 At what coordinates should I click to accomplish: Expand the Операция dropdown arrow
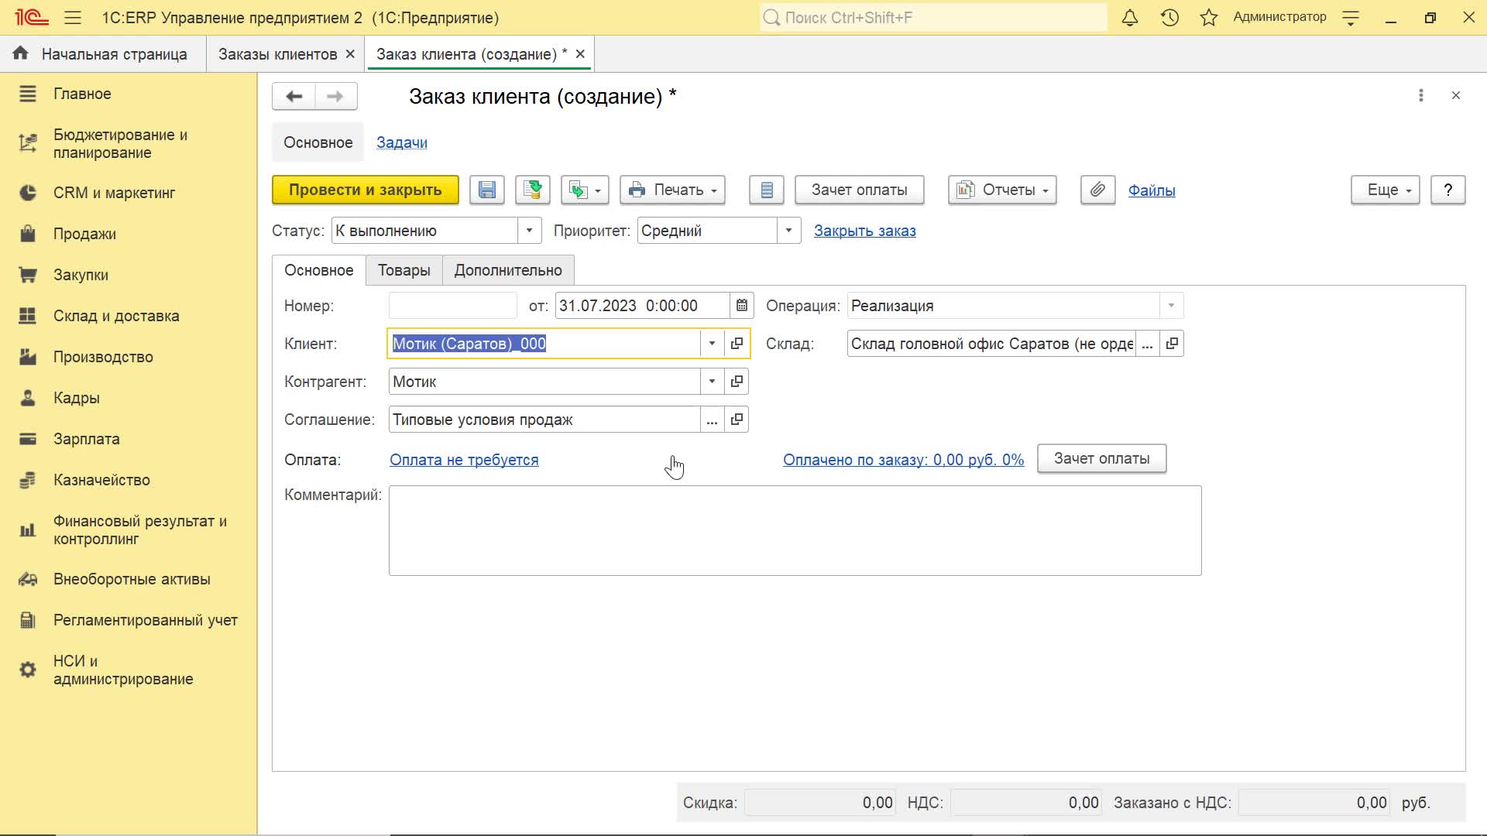click(1171, 306)
